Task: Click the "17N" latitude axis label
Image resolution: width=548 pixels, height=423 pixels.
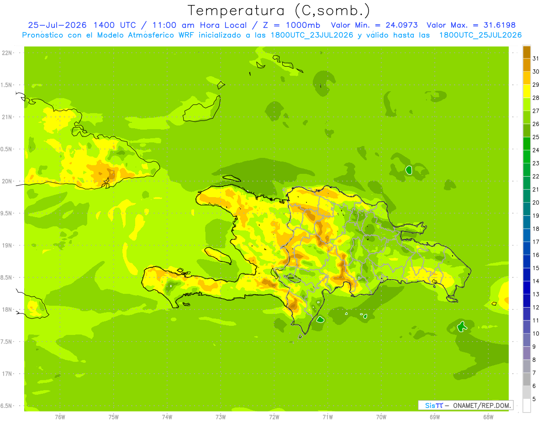Action: click(x=8, y=374)
